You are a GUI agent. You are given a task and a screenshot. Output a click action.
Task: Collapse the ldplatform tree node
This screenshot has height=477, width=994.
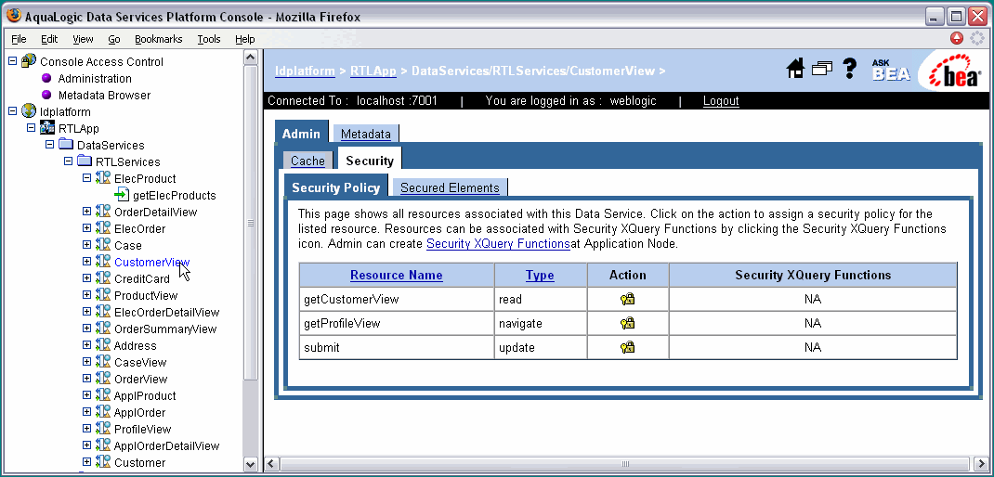click(12, 110)
